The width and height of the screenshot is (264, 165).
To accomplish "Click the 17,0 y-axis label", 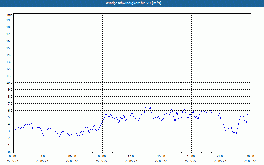I will click(9, 34).
